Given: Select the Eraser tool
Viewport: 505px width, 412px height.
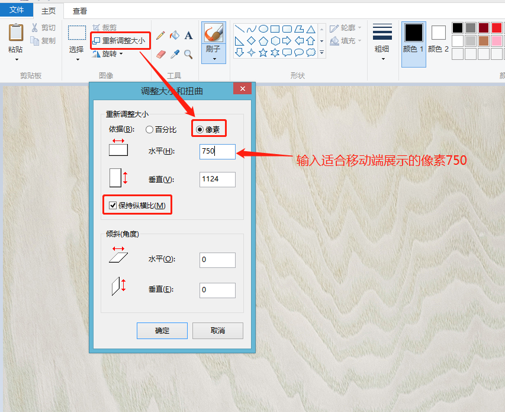Looking at the screenshot, I should pos(160,54).
